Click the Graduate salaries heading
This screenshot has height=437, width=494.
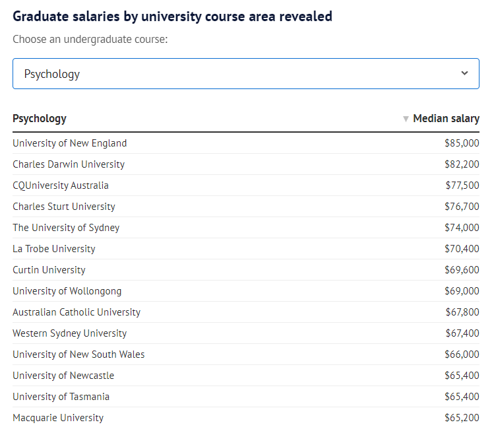pyautogui.click(x=172, y=17)
